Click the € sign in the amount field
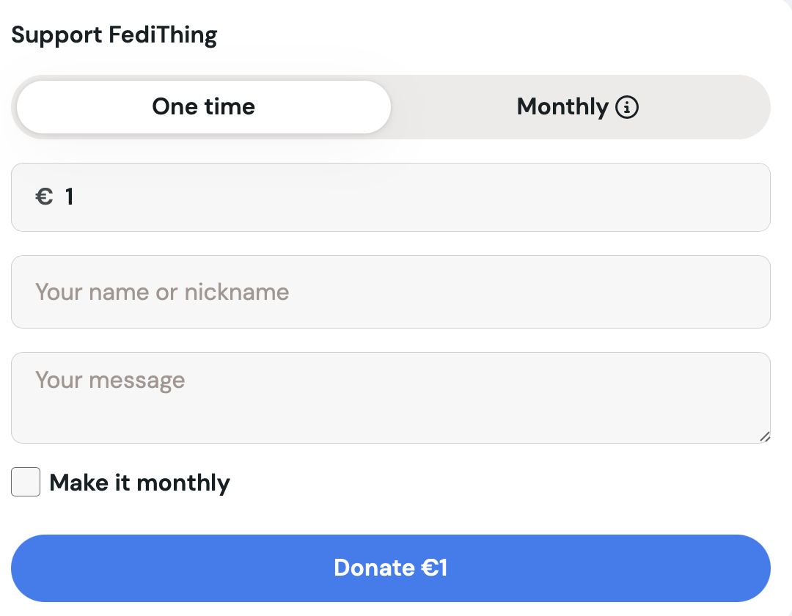This screenshot has height=616, width=792. pyautogui.click(x=43, y=197)
